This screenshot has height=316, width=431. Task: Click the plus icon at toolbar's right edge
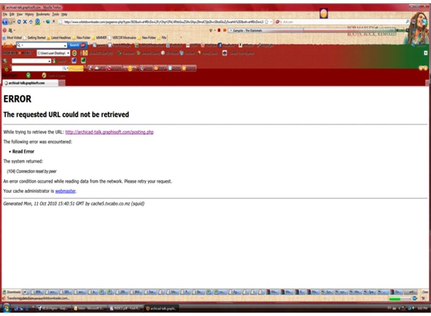pos(426,53)
